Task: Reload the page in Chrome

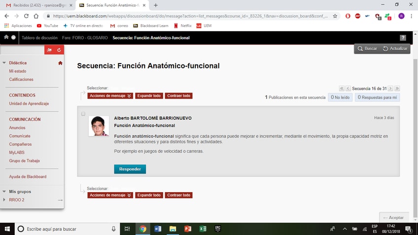Action: (26, 16)
